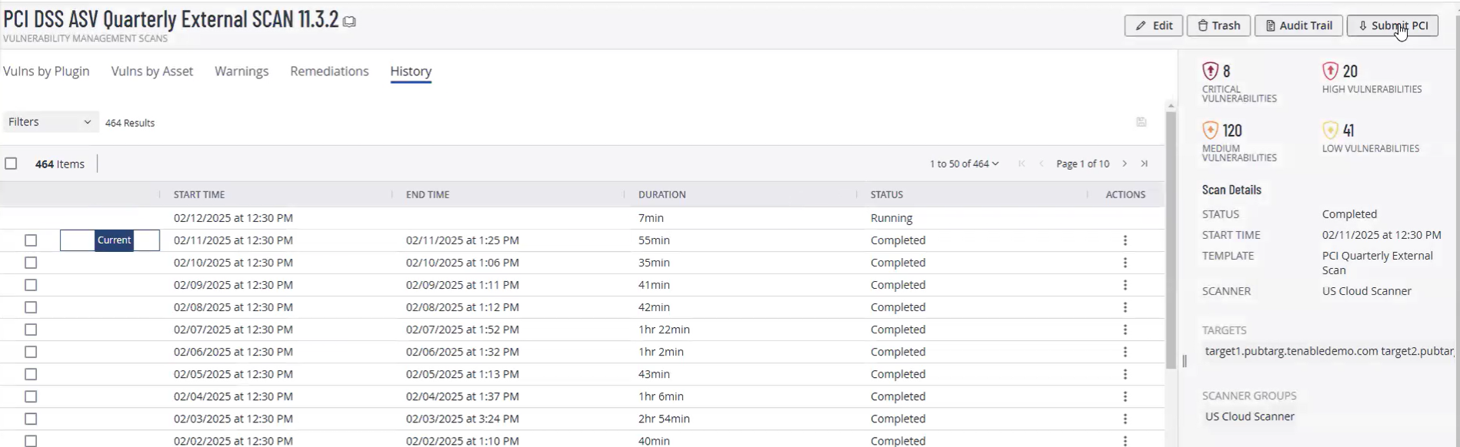Check the 02/02/2025 scan row checkbox

pos(31,440)
